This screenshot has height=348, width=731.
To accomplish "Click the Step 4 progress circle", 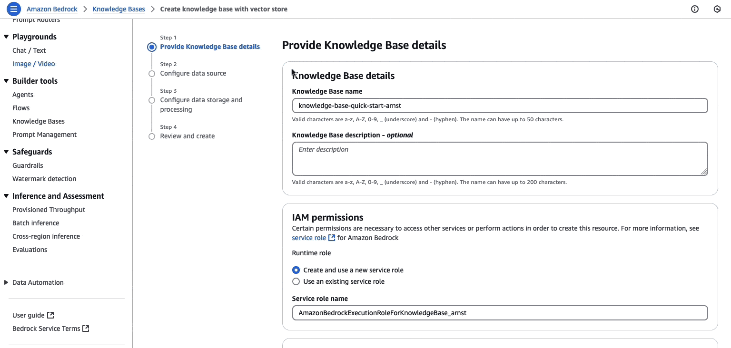I will [x=152, y=136].
